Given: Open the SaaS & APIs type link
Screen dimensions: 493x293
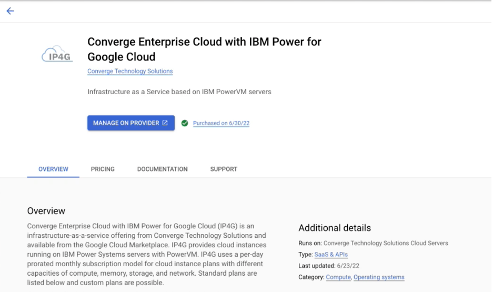Looking at the screenshot, I should click(x=331, y=254).
